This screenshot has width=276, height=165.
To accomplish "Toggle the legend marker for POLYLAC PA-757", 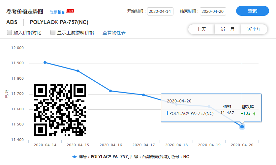I will coord(75,157).
